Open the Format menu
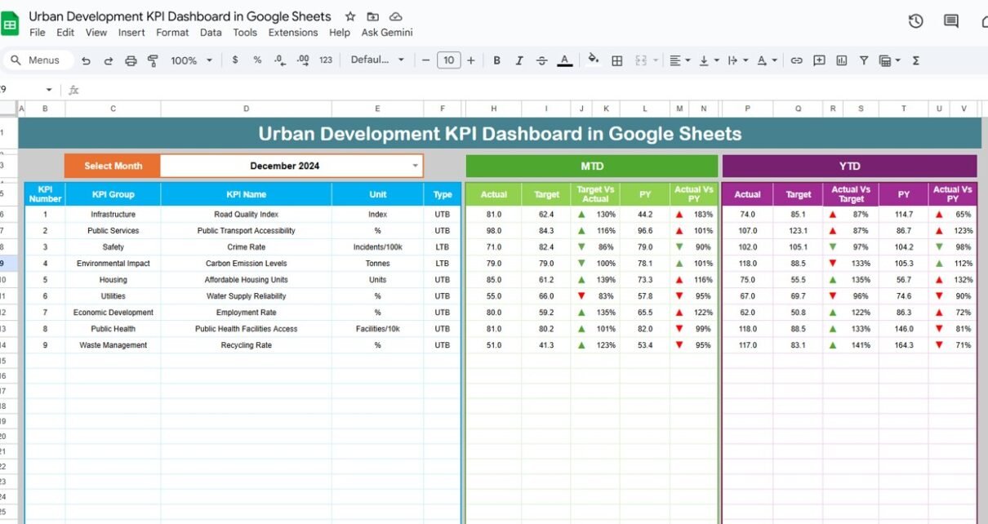Viewport: 988px width, 524px height. [172, 33]
